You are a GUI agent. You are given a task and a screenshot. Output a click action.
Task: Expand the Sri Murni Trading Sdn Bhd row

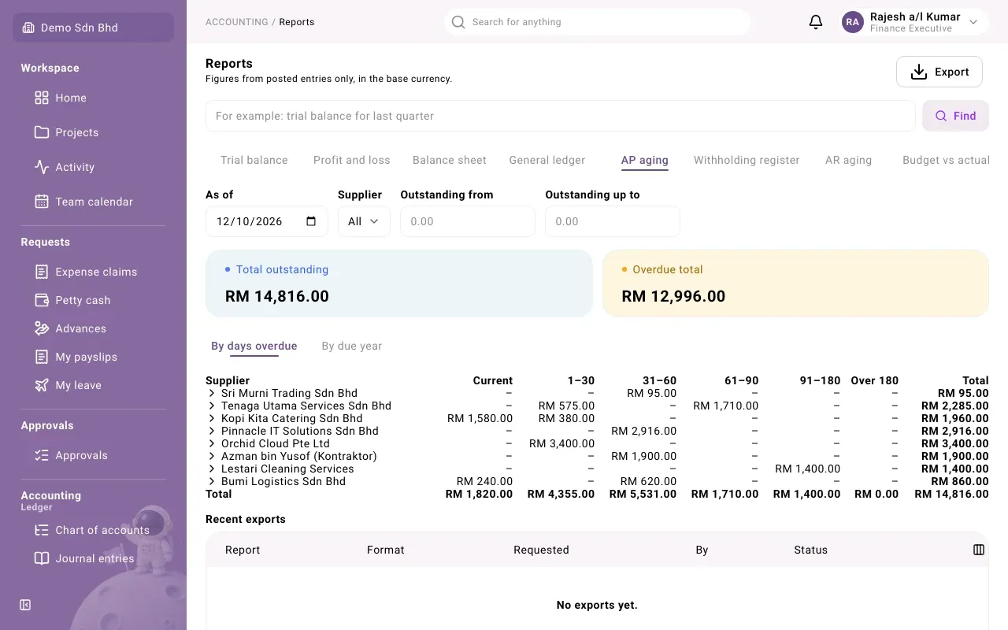[212, 393]
